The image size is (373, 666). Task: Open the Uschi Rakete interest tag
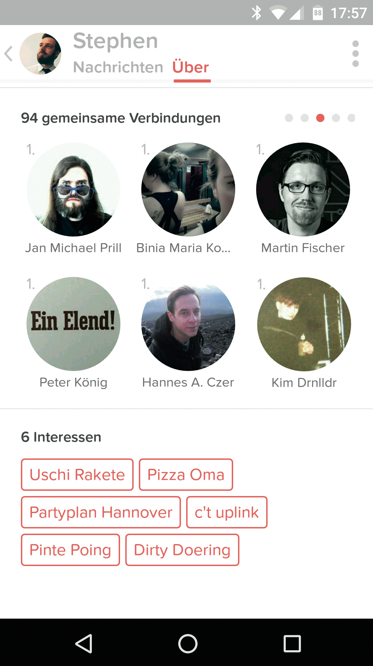(77, 474)
